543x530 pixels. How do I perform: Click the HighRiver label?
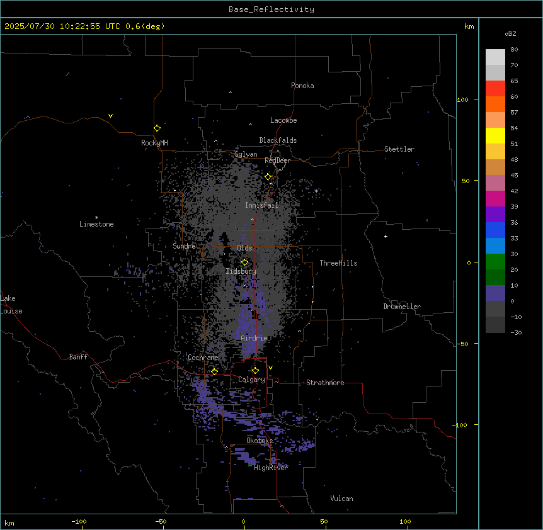271,468
